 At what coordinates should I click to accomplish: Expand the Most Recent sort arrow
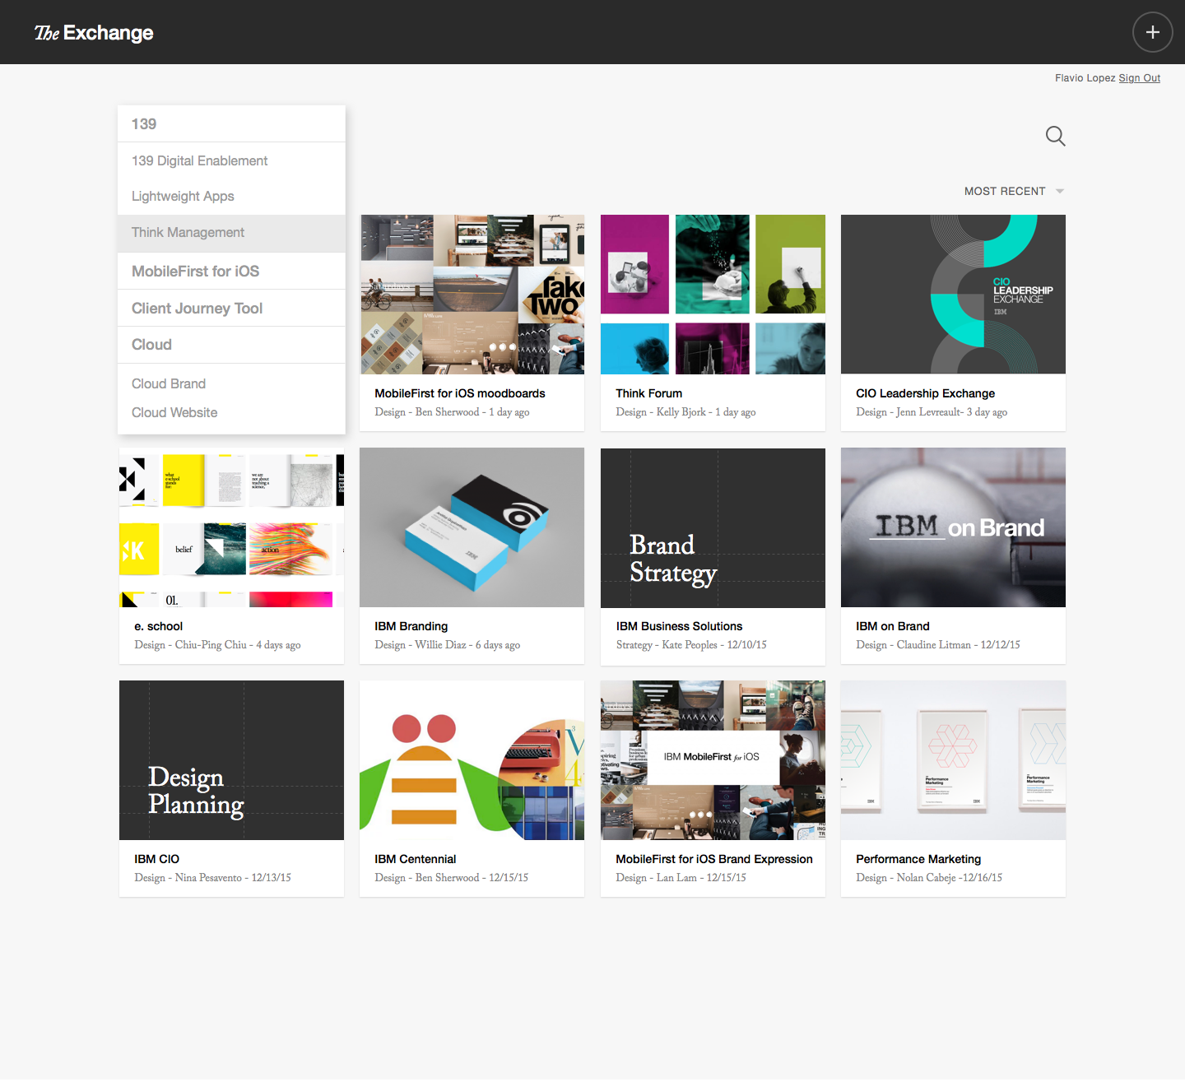click(x=1060, y=191)
